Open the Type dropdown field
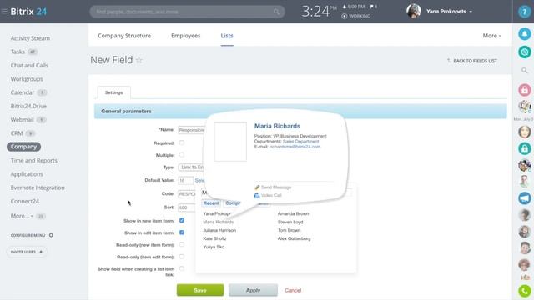Viewport: 534px width, 300px height. click(x=191, y=167)
